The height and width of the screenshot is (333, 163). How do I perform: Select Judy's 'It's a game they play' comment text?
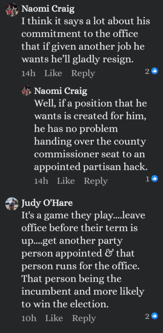(83, 260)
